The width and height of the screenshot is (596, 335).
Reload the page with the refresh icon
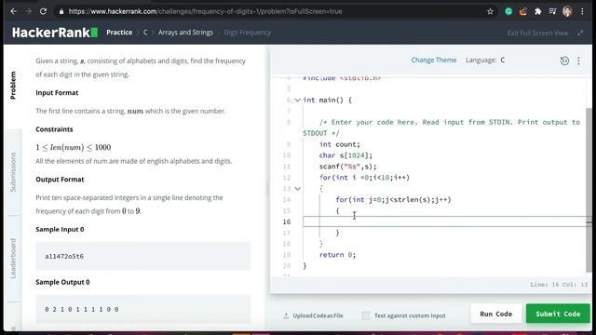pyautogui.click(x=44, y=11)
